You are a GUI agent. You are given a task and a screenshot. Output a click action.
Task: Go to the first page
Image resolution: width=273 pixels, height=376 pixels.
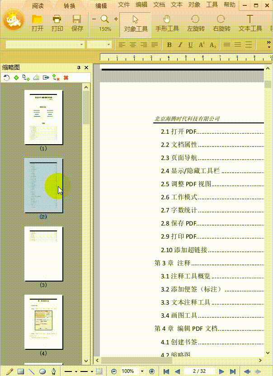coord(166,371)
